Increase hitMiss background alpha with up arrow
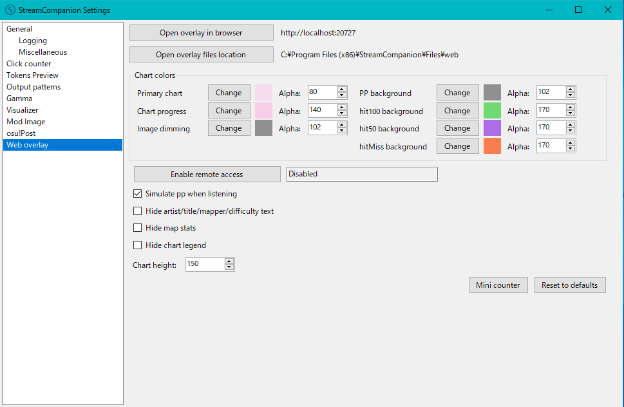The height and width of the screenshot is (407, 624). click(571, 143)
